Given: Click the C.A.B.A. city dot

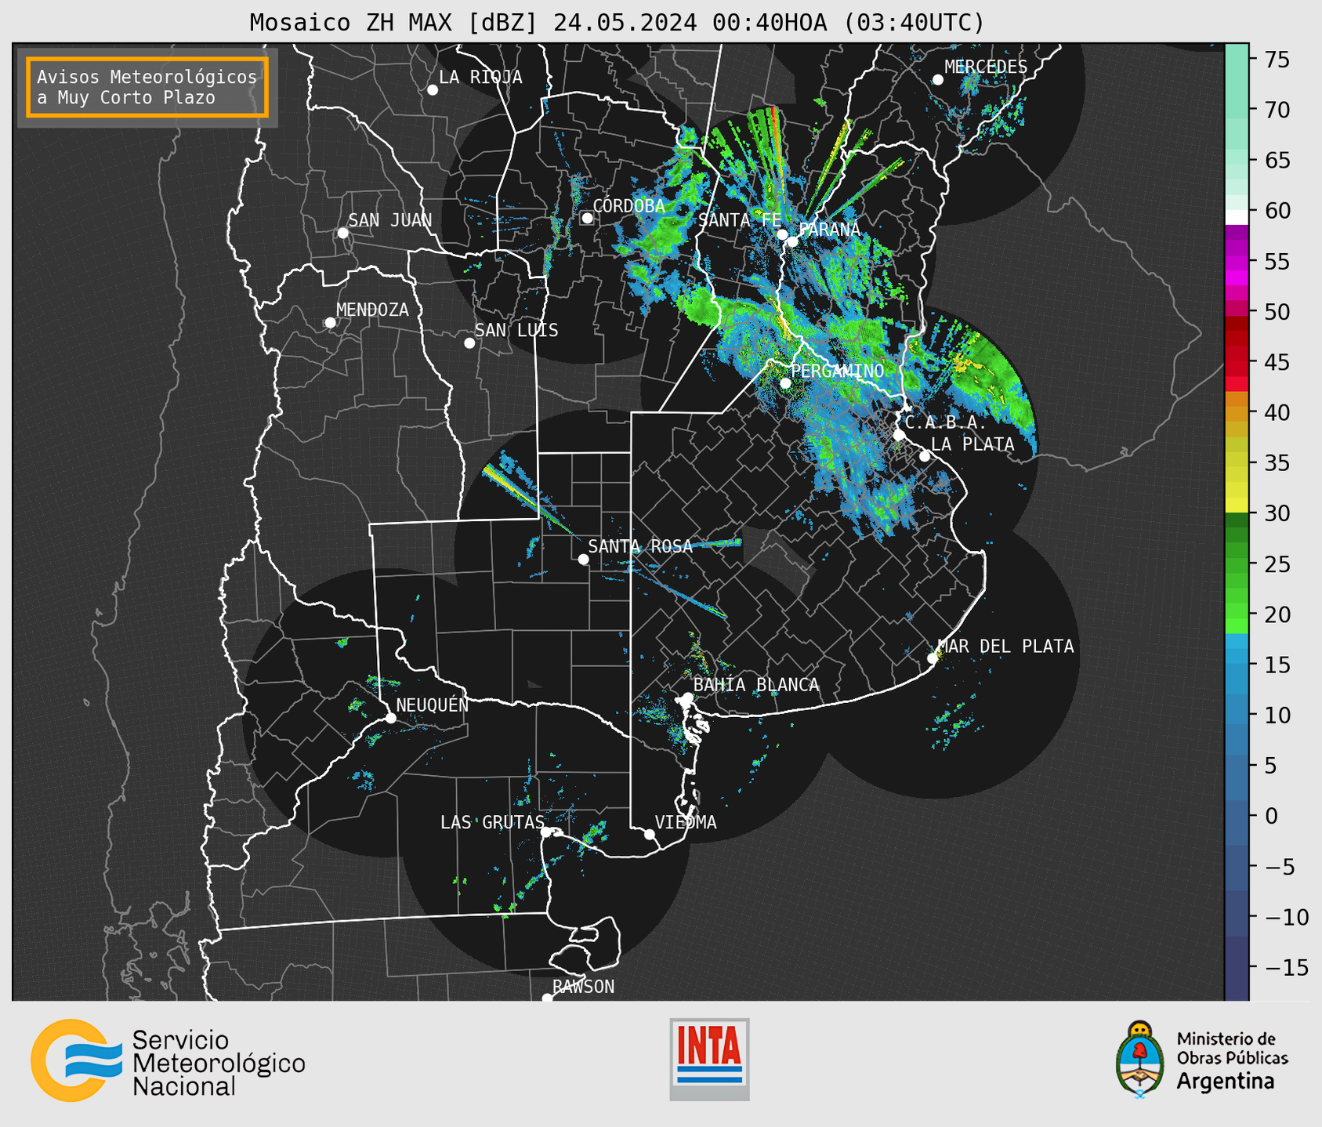Looking at the screenshot, I should [900, 435].
